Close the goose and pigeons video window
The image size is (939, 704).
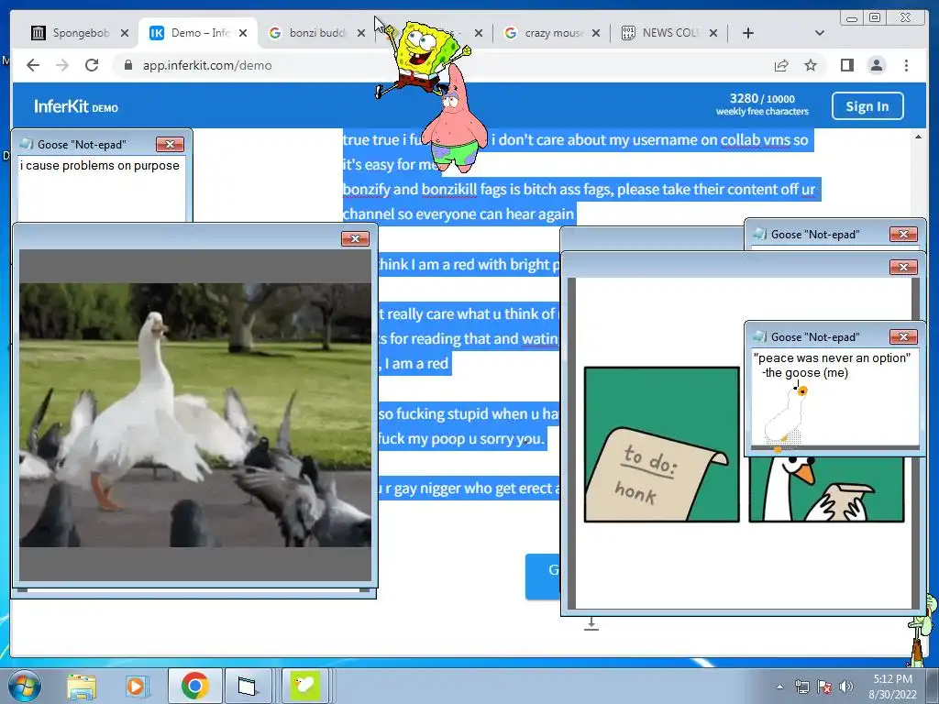coord(355,239)
